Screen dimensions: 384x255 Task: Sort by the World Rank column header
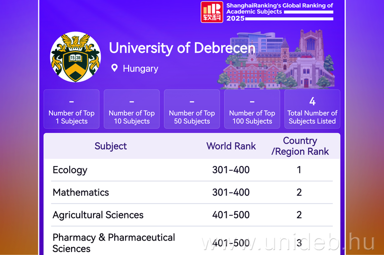[x=231, y=146]
